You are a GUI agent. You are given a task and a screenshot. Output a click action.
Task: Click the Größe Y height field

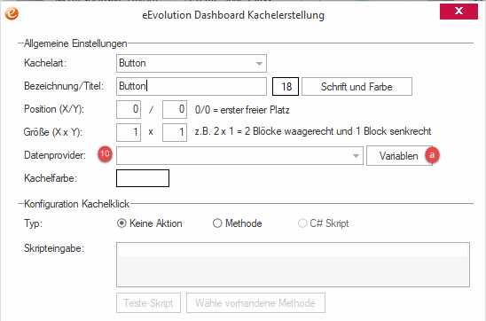[x=175, y=132]
